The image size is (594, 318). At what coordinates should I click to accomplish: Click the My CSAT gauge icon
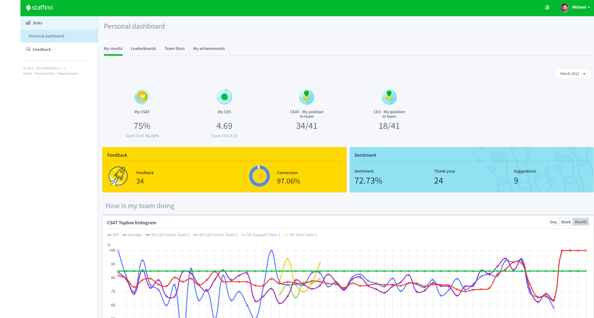click(x=142, y=97)
